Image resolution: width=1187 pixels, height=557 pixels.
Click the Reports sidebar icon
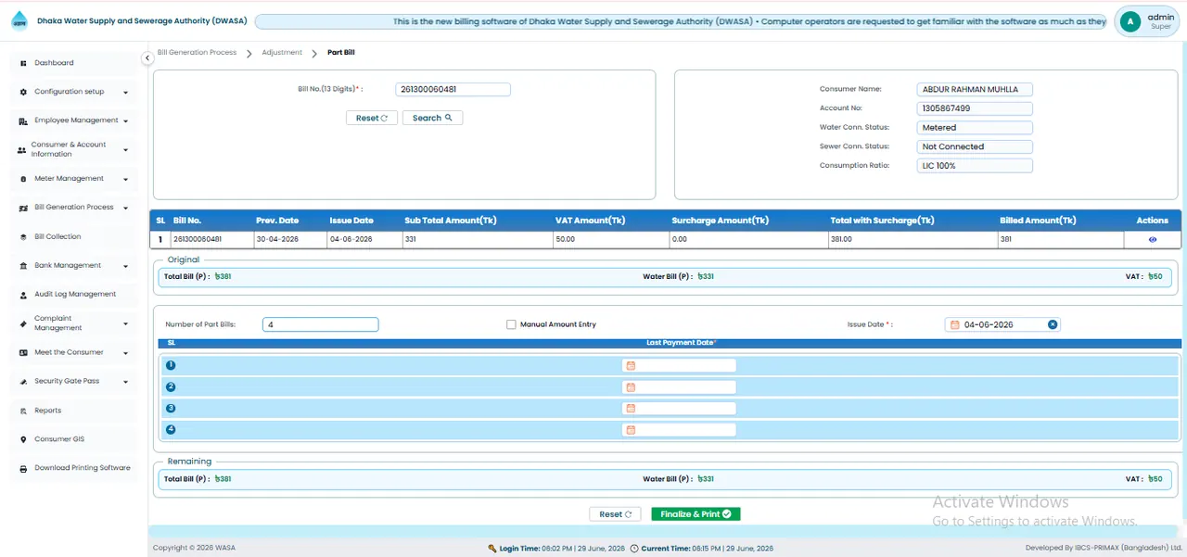[23, 411]
